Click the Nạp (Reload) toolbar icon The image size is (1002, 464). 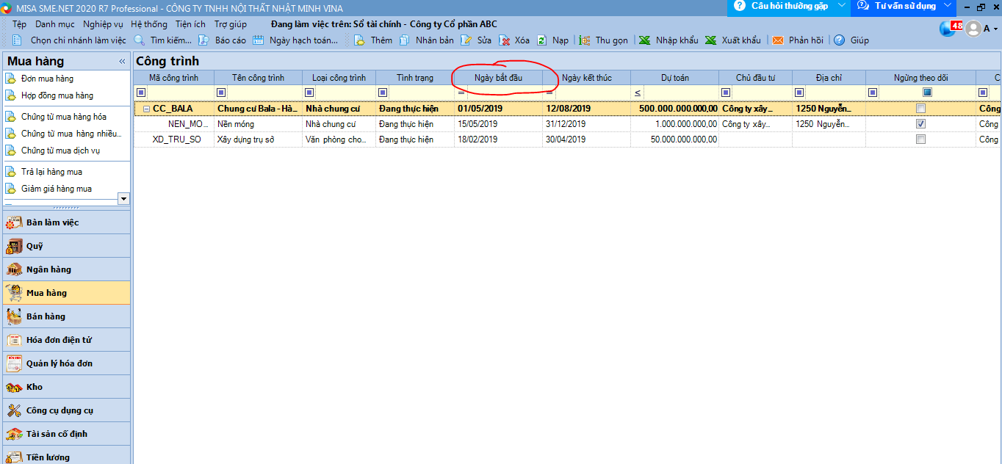click(542, 40)
